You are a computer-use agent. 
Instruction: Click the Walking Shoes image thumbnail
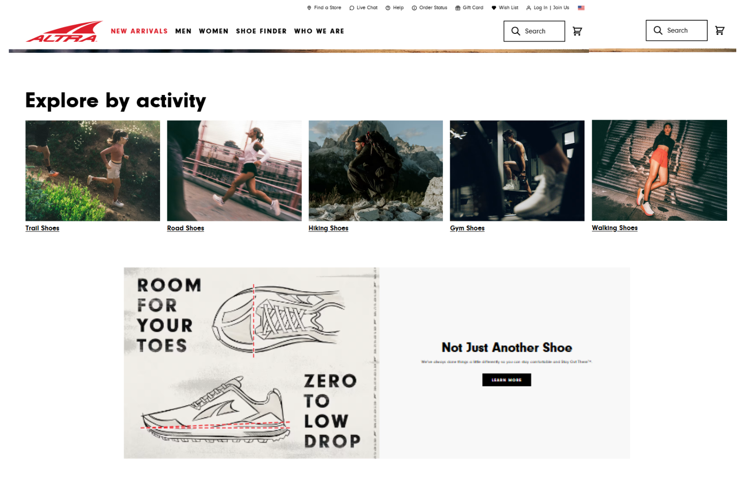[659, 170]
